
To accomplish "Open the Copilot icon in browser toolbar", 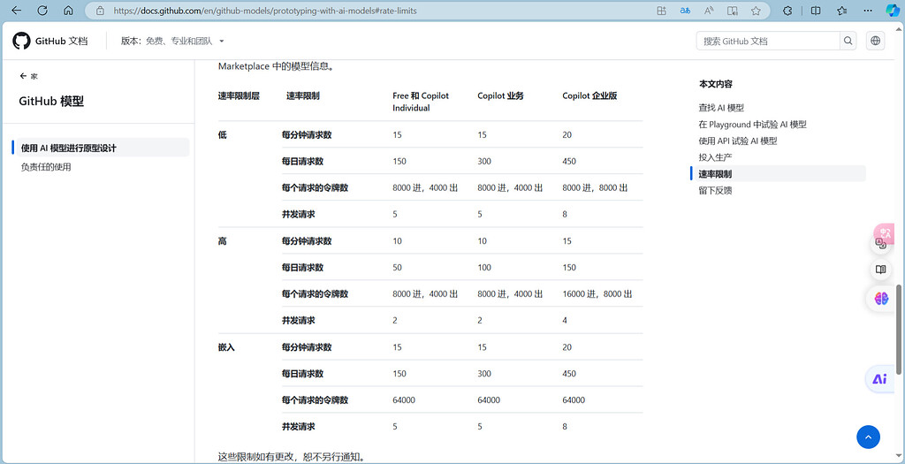I will coord(893,11).
